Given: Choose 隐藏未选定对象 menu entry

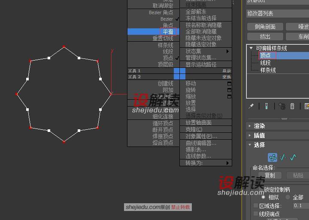Looking at the screenshot, I should [x=203, y=38].
